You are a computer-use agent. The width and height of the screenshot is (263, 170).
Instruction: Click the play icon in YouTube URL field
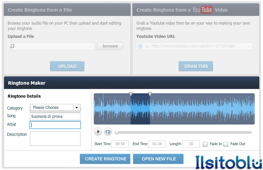coord(140,46)
